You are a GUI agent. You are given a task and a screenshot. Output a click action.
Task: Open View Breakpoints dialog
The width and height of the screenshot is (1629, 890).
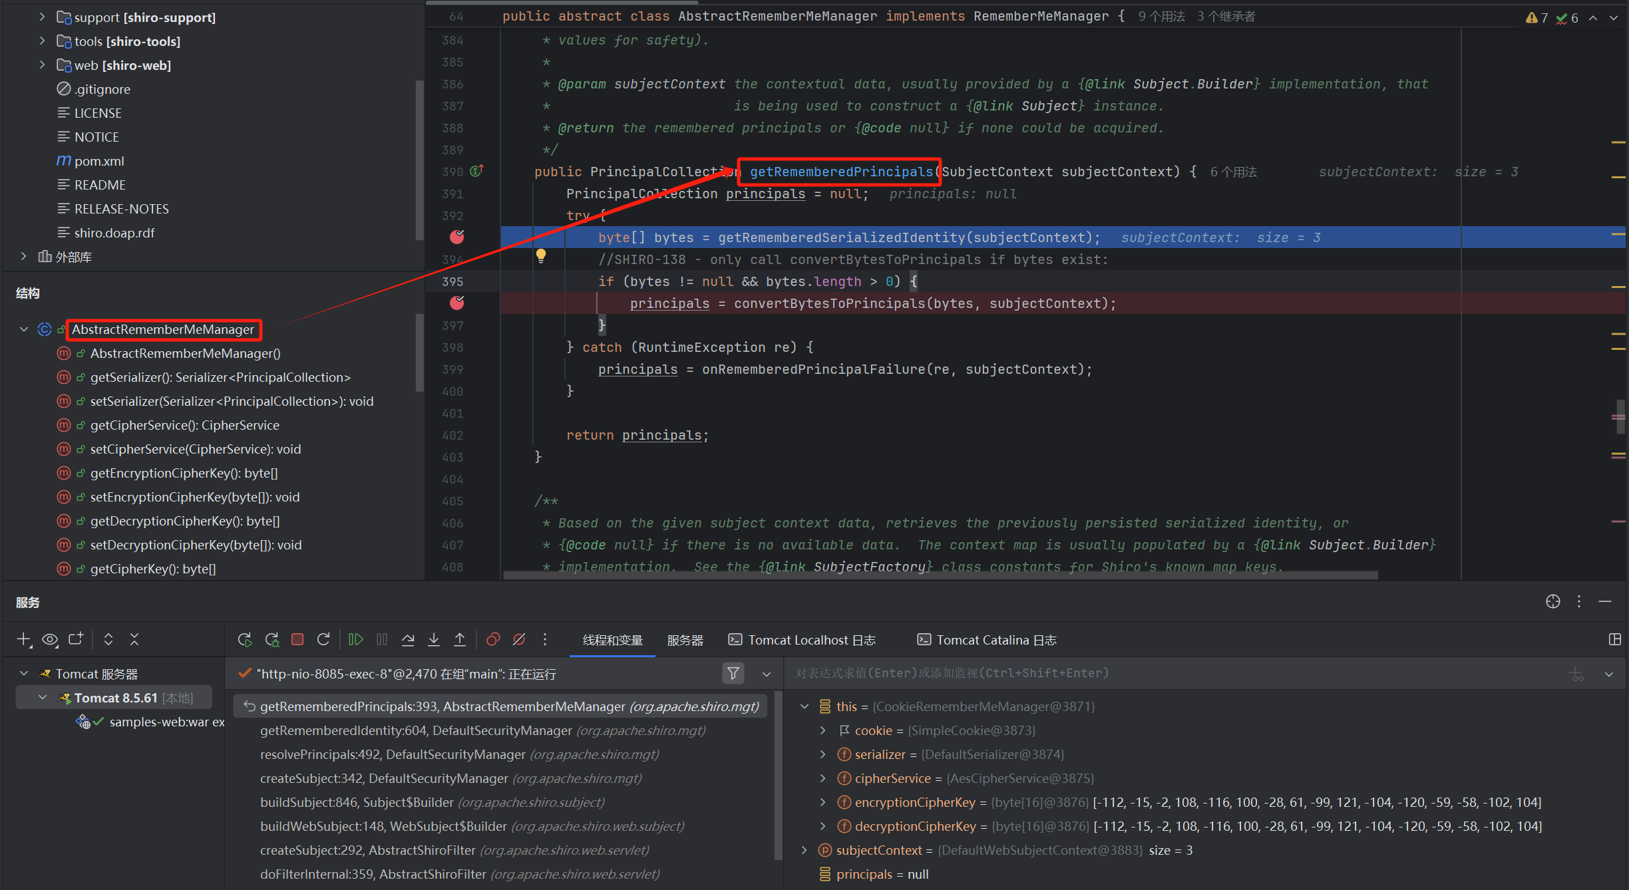[493, 639]
